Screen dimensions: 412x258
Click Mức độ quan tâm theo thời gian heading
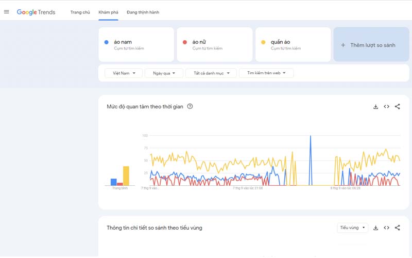[145, 107]
